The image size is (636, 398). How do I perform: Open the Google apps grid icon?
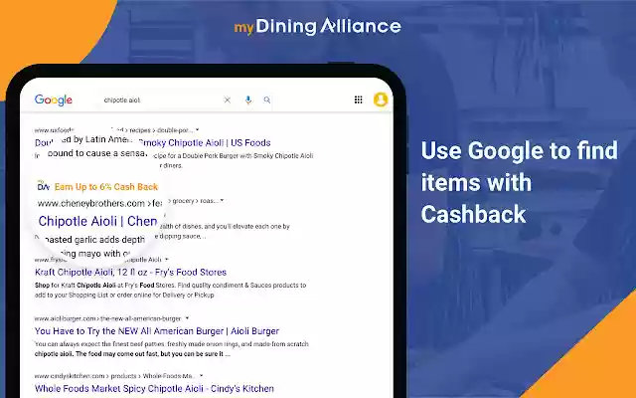pyautogui.click(x=358, y=99)
